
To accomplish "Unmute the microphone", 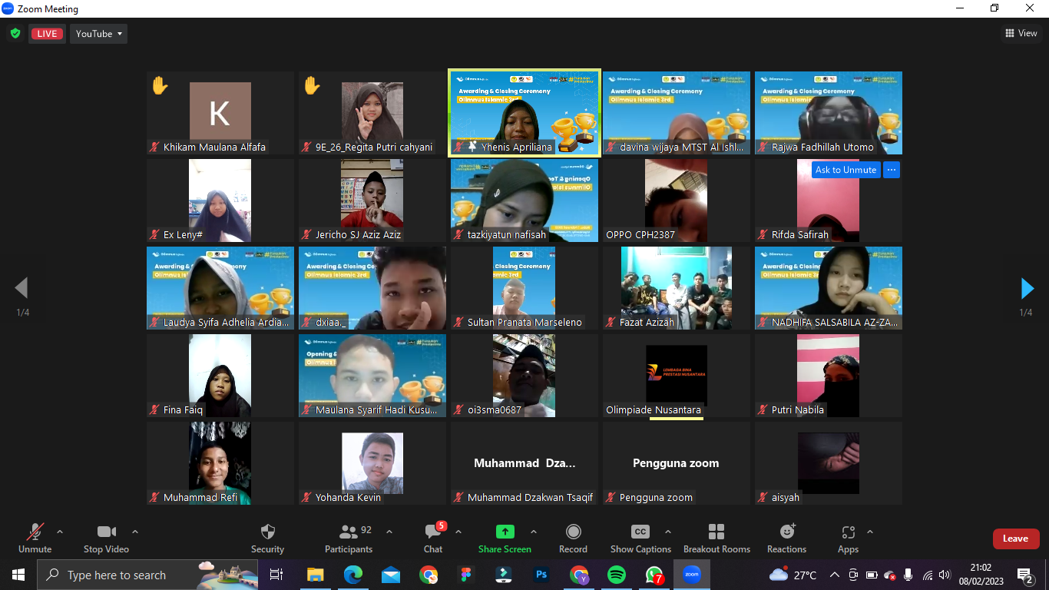I will [35, 532].
